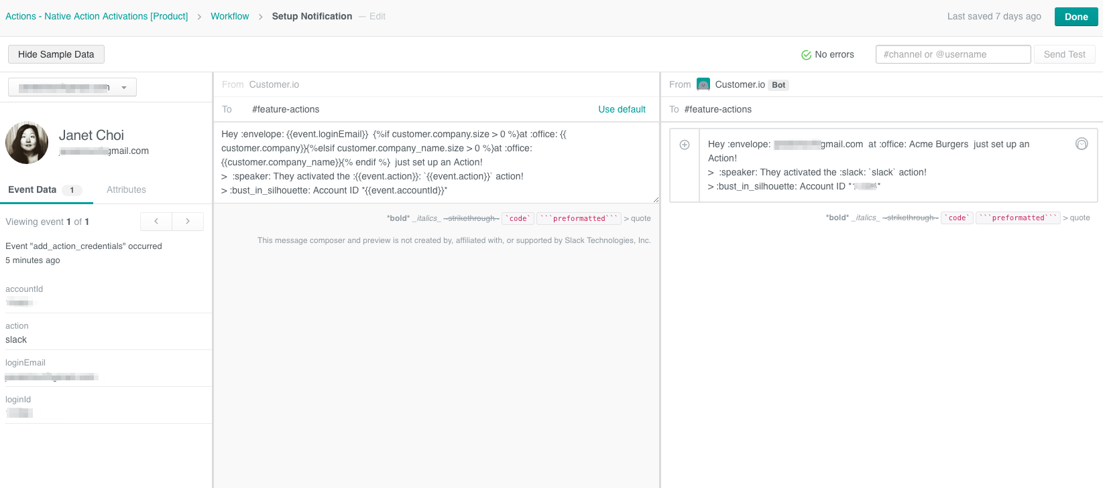Switch to the Attributes tab

coord(126,189)
